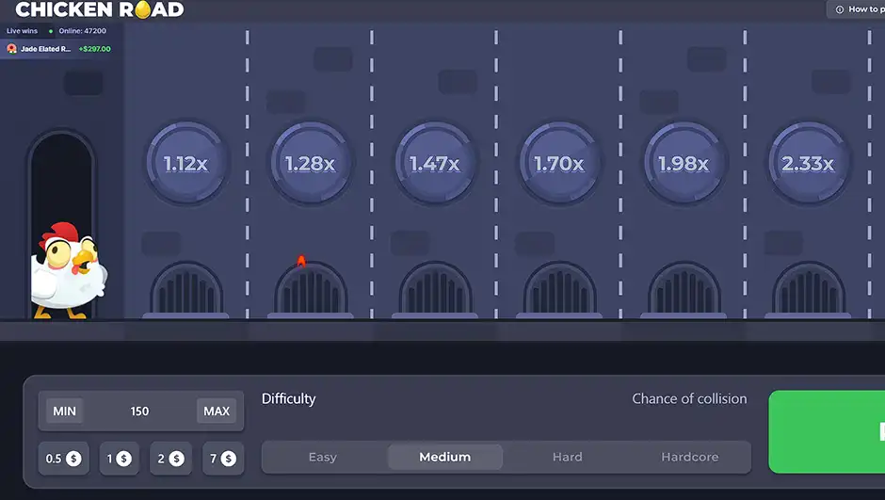Click the Jade Elated R... player name
This screenshot has height=500, width=885.
[46, 49]
